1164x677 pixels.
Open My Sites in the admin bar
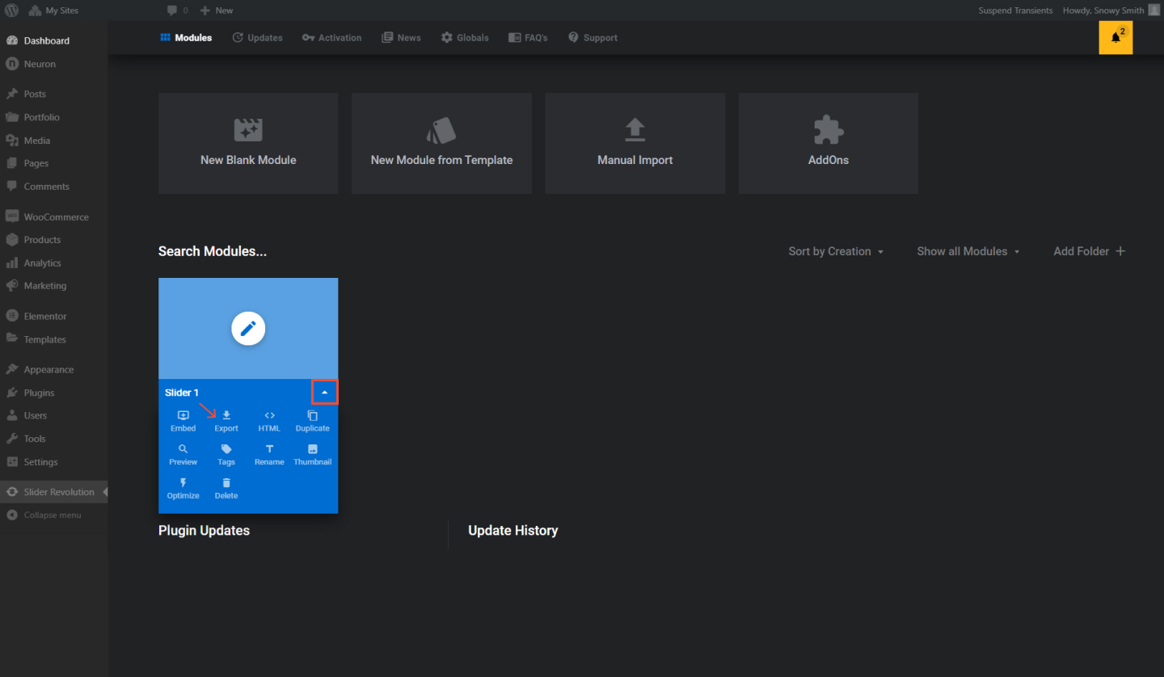point(53,11)
